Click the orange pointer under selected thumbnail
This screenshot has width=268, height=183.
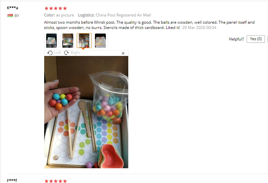[83, 49]
